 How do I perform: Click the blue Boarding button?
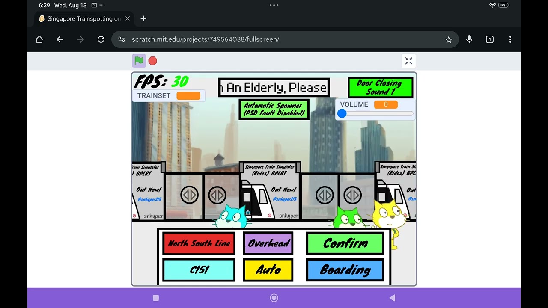[345, 270]
